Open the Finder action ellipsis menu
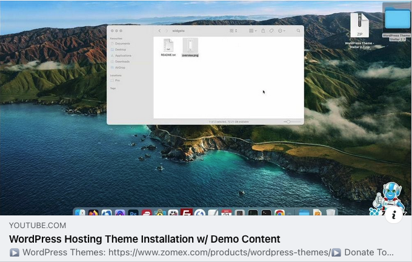The width and height of the screenshot is (412, 262). (281, 31)
